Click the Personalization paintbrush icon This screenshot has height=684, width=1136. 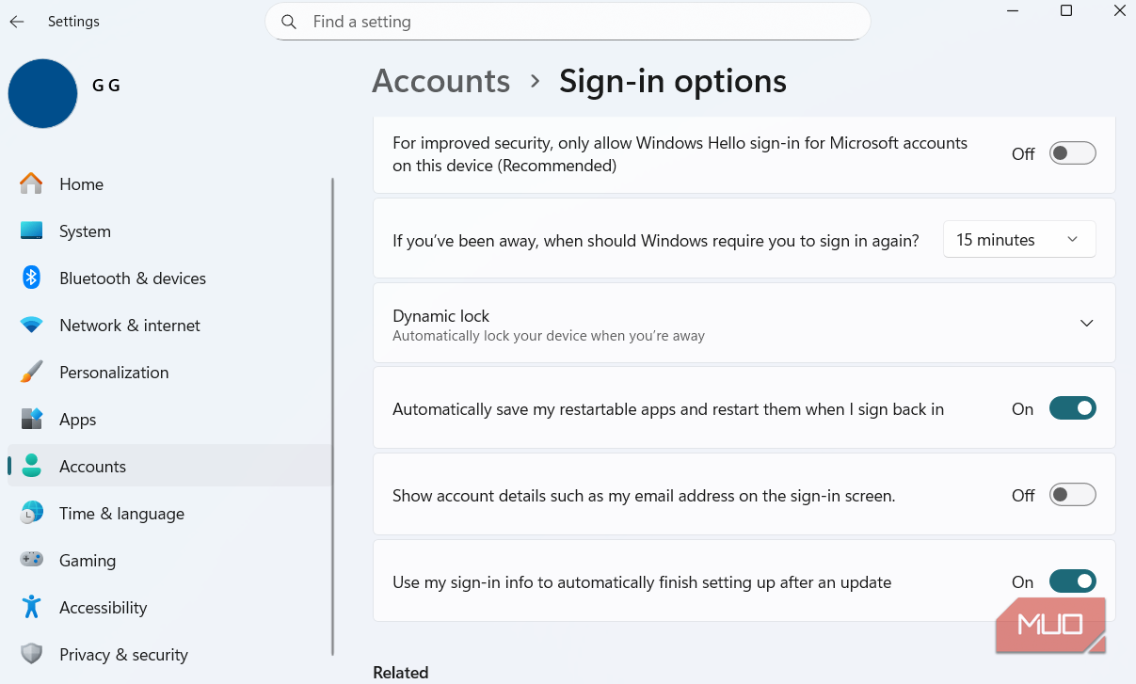31,373
